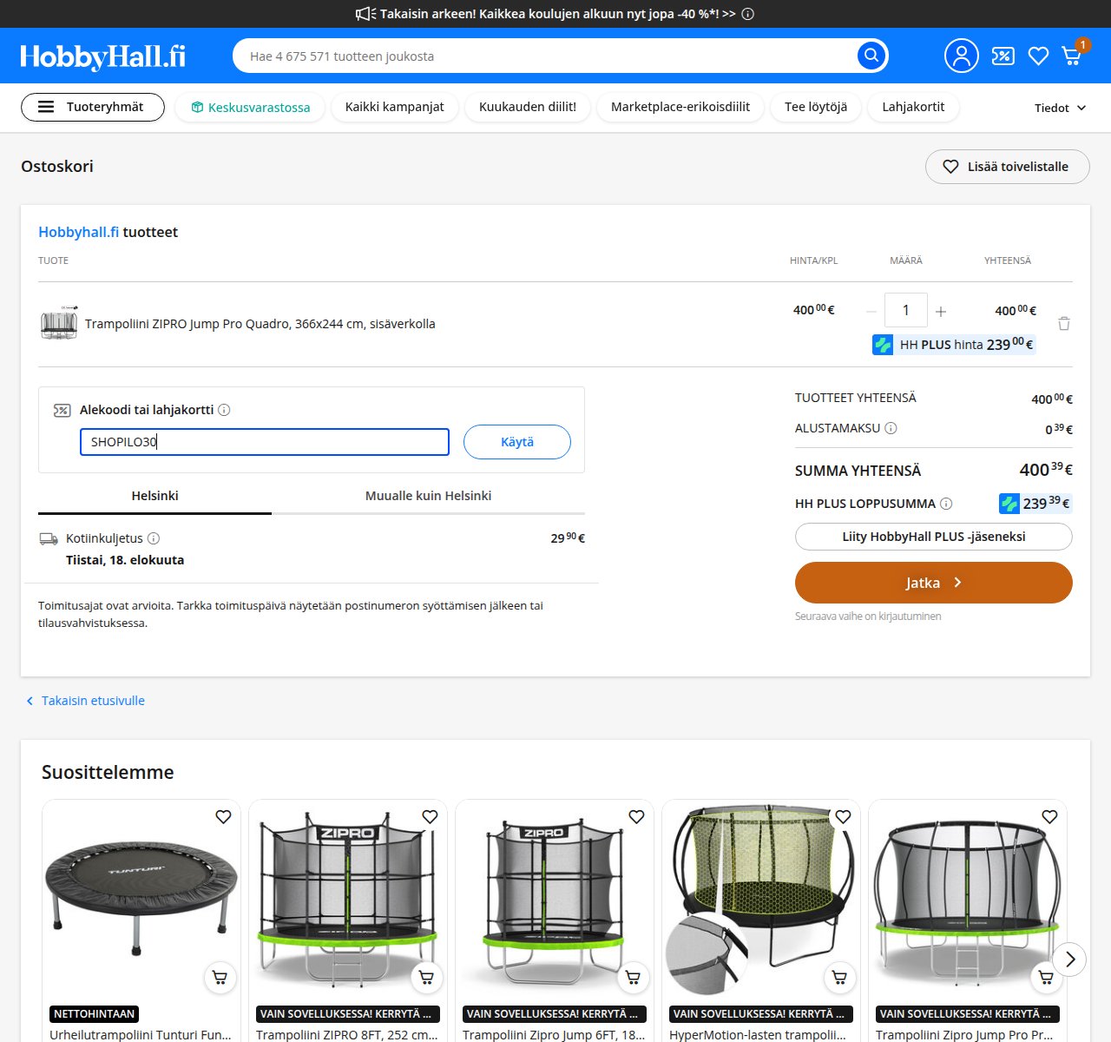This screenshot has height=1042, width=1111.
Task: Select the Helsinki delivery tab
Action: click(154, 496)
